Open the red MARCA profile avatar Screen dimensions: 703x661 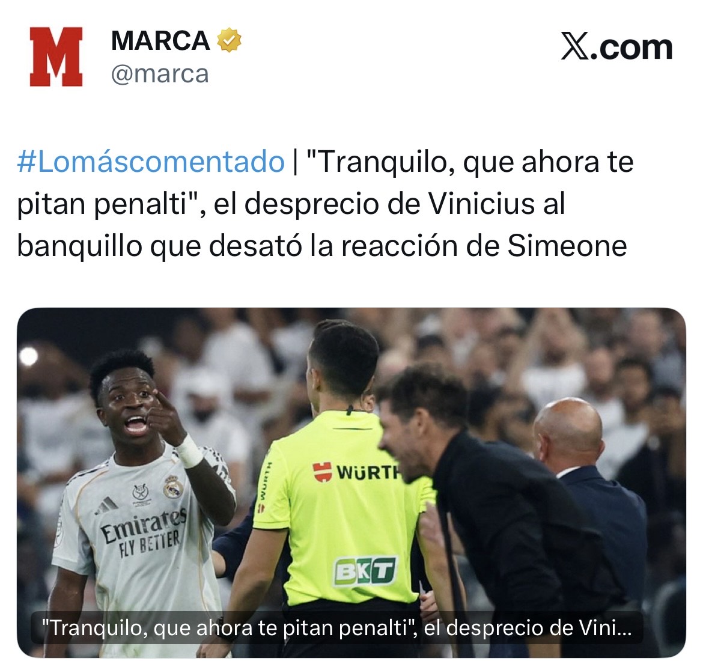56,56
